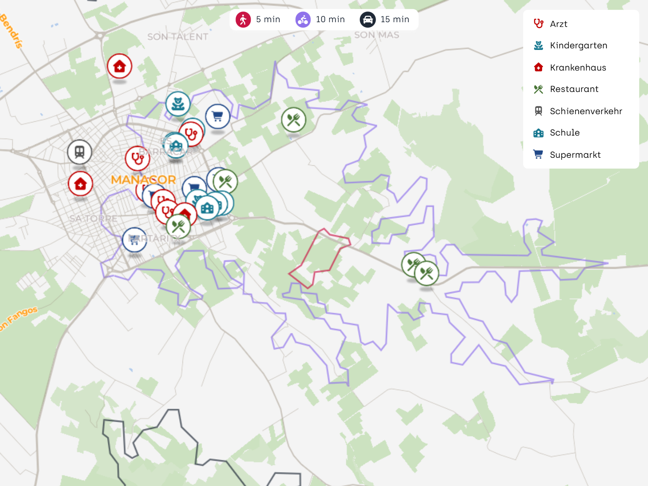The width and height of the screenshot is (648, 486).
Task: Click the hospital marker near Son Talent
Action: pos(119,66)
